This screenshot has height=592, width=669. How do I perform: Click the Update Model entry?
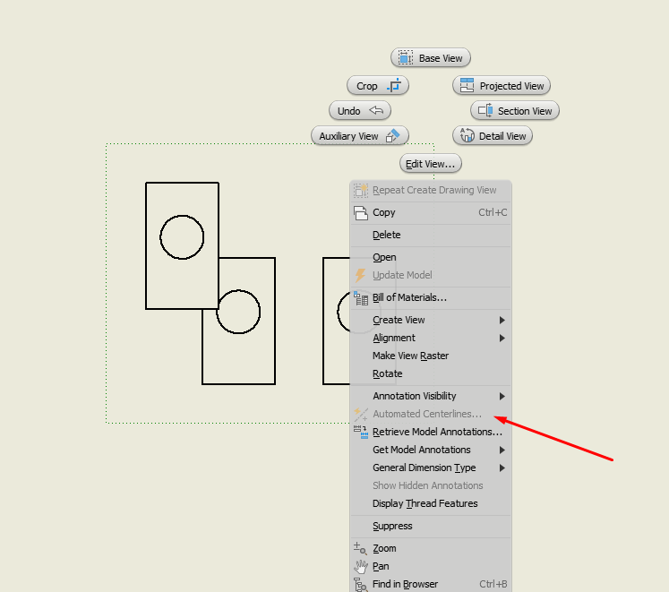(431, 275)
